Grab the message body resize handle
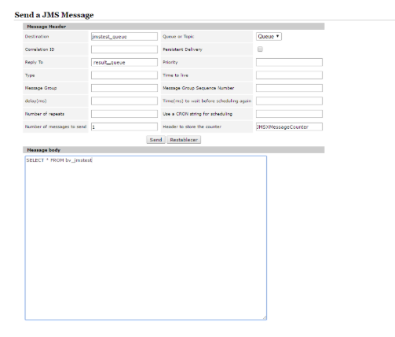The image size is (395, 337). (x=265, y=317)
